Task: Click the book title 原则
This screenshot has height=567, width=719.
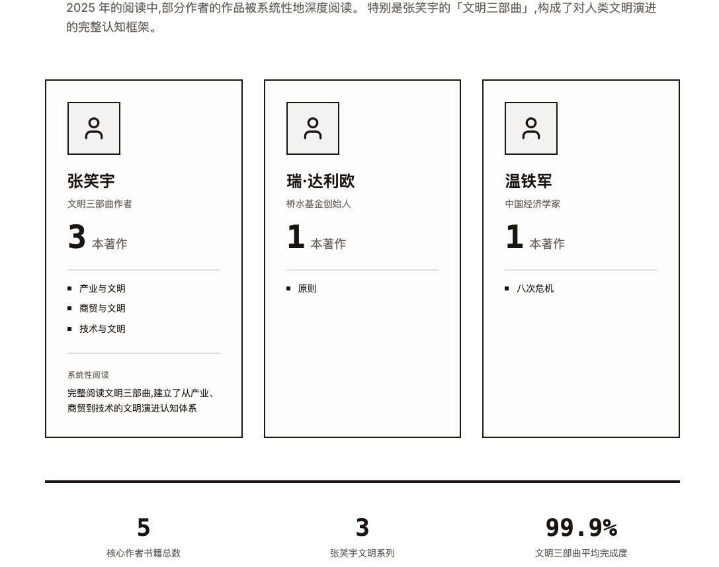Action: pyautogui.click(x=307, y=288)
